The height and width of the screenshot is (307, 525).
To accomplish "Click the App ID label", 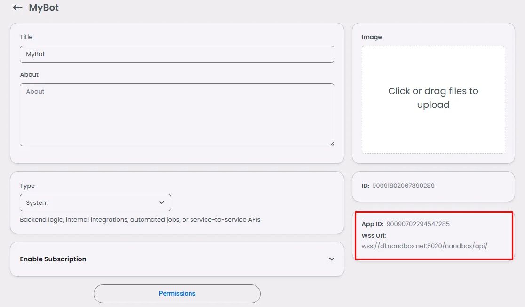I will [x=372, y=224].
